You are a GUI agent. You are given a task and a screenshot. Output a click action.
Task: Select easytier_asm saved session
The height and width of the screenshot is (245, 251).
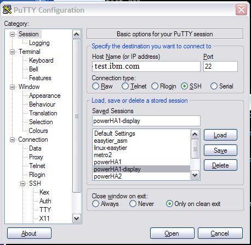142,141
